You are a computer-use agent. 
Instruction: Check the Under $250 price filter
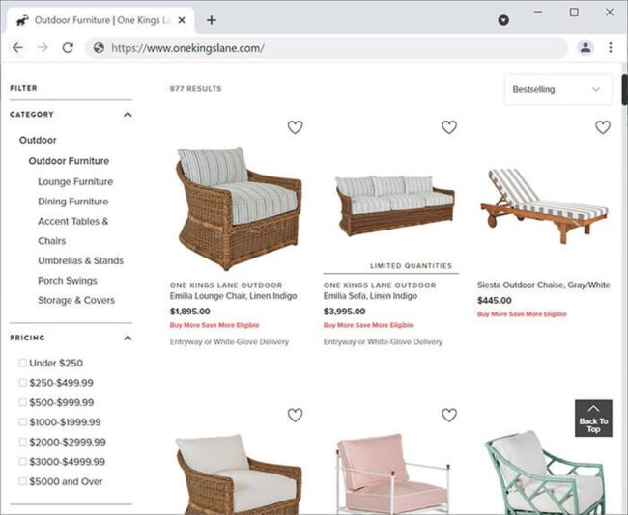pyautogui.click(x=23, y=363)
